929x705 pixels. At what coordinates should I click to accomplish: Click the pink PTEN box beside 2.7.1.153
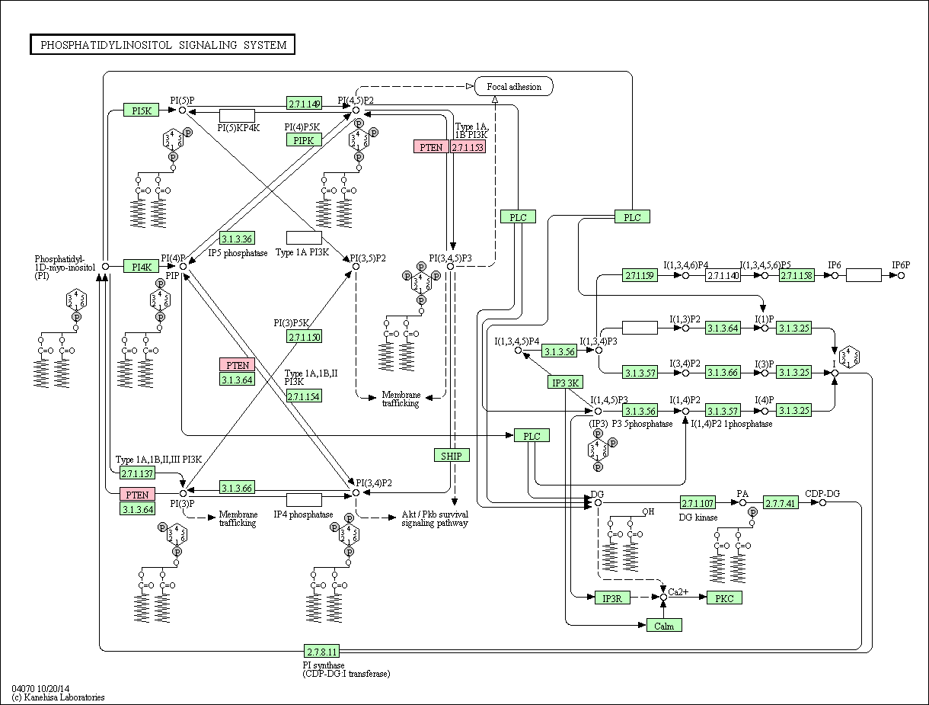431,147
